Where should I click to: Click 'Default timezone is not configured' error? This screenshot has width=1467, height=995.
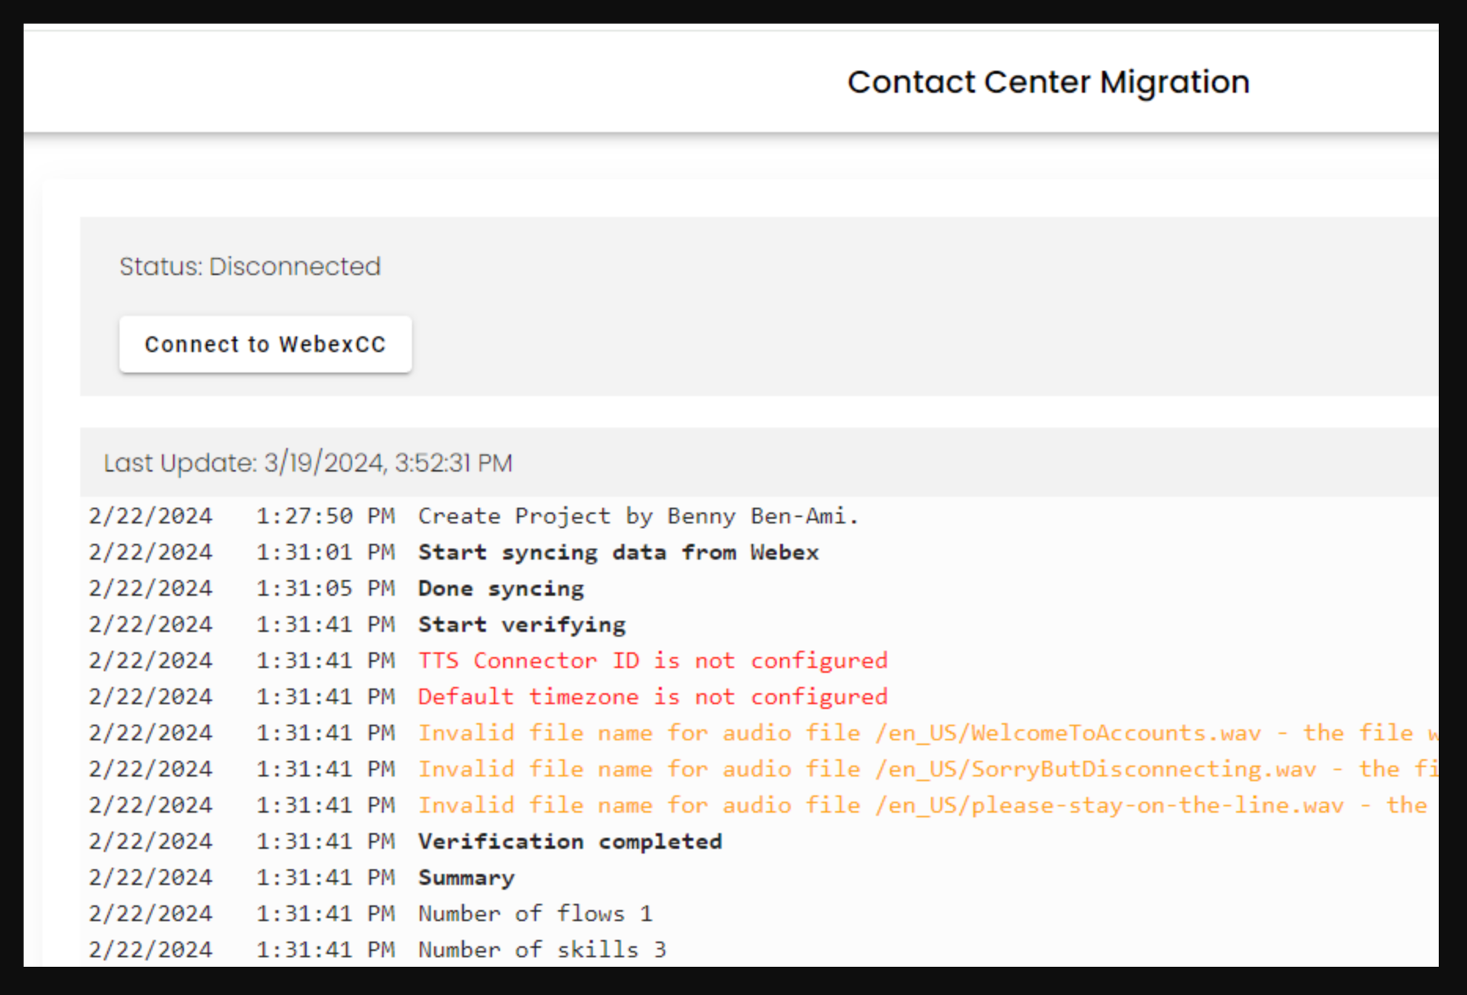click(653, 697)
